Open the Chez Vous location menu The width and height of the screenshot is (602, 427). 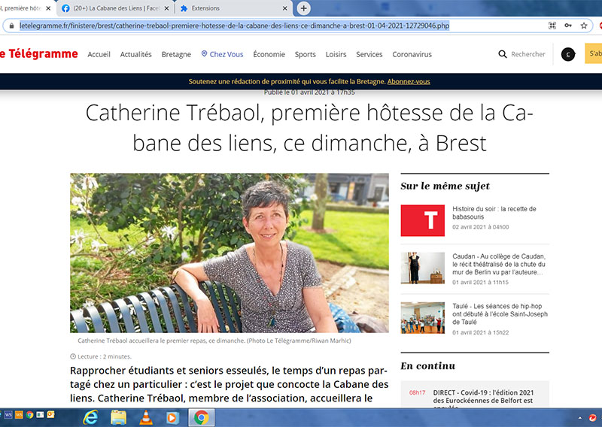[x=222, y=54]
